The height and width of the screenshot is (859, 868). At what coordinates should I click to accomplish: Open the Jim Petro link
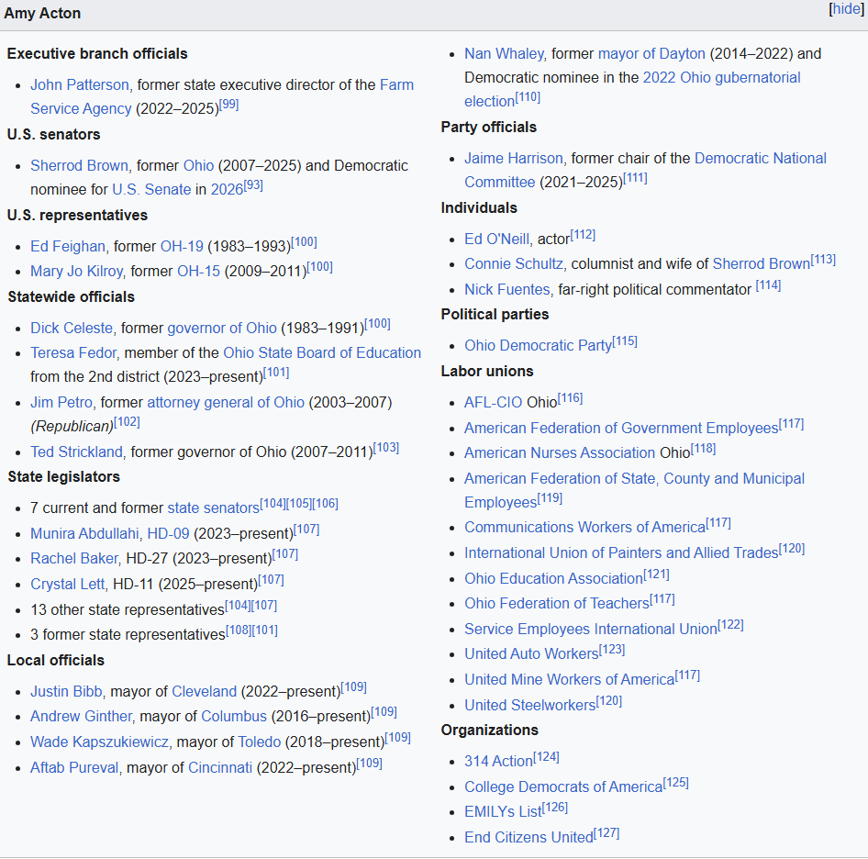[x=61, y=402]
